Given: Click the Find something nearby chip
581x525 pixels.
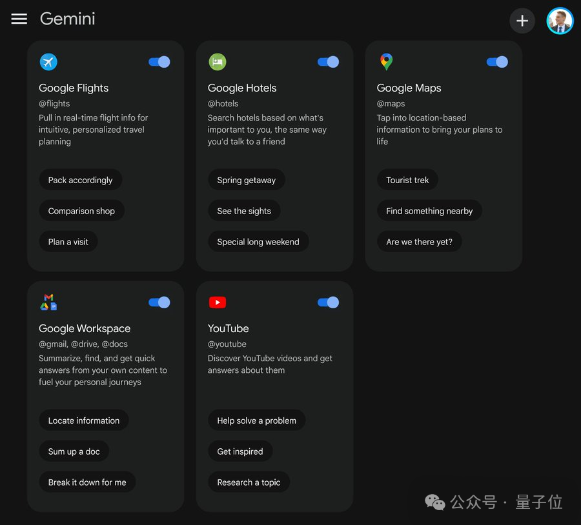Looking at the screenshot, I should (429, 211).
